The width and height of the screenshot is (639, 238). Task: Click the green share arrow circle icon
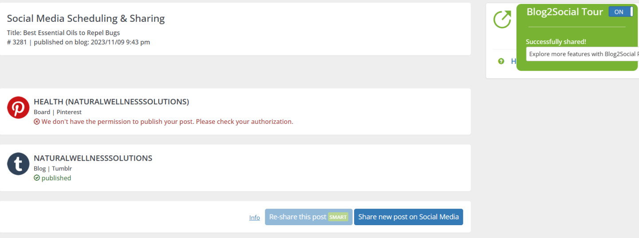[502, 20]
